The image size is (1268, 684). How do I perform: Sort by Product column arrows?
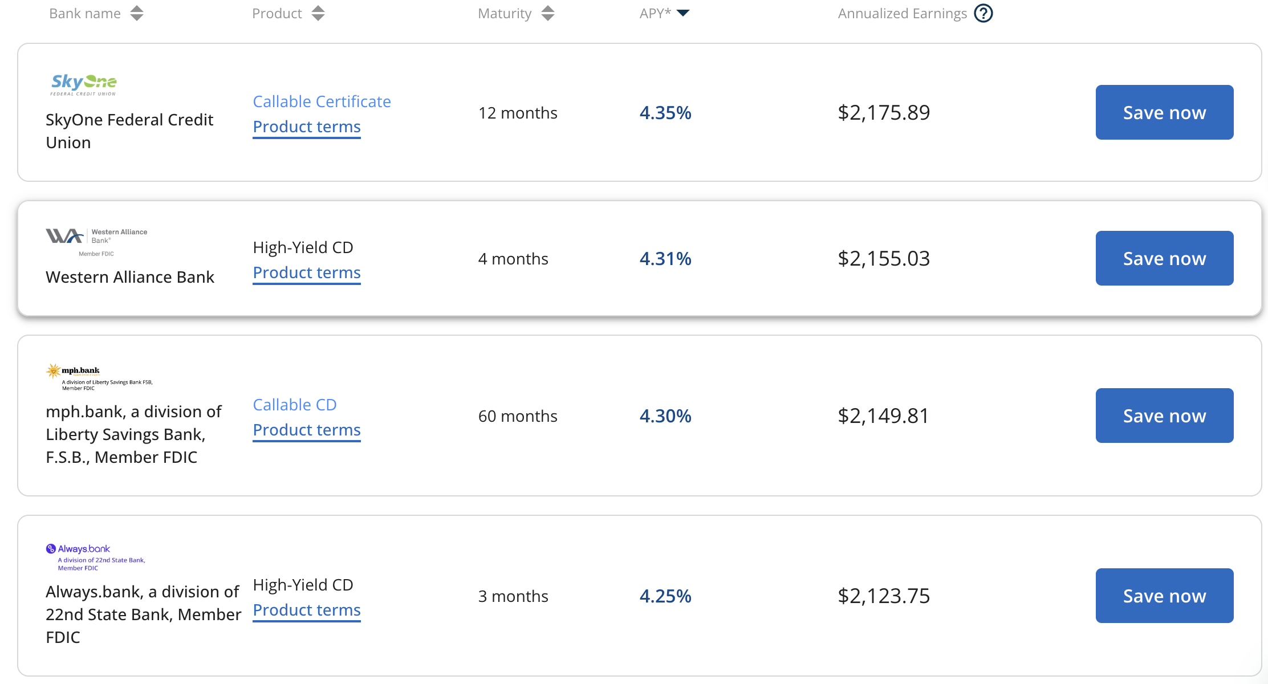pos(318,13)
